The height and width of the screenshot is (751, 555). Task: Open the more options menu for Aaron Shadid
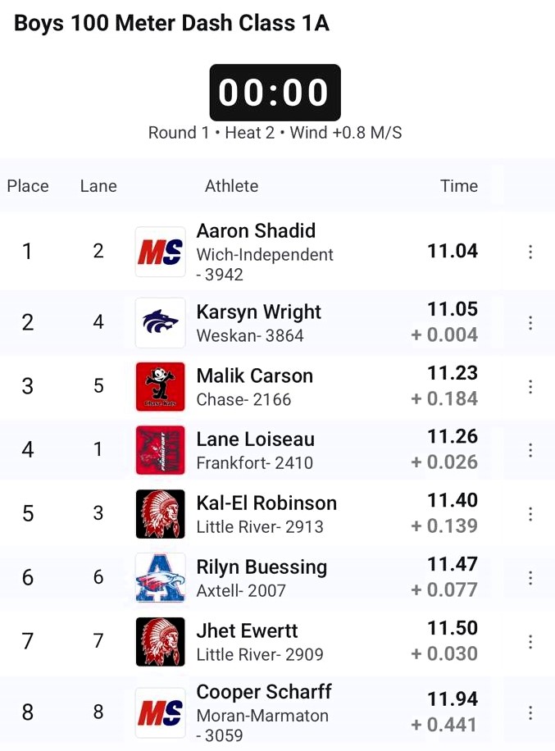point(530,252)
